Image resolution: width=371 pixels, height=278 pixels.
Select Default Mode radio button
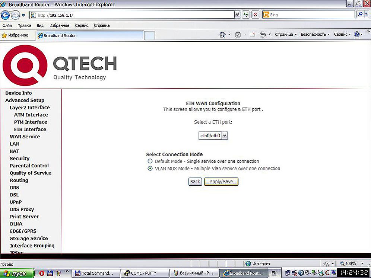coord(150,161)
